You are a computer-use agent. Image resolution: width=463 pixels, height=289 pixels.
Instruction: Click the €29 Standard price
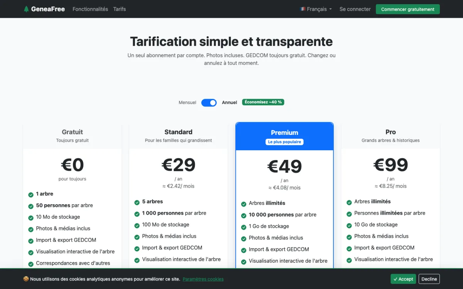click(178, 165)
